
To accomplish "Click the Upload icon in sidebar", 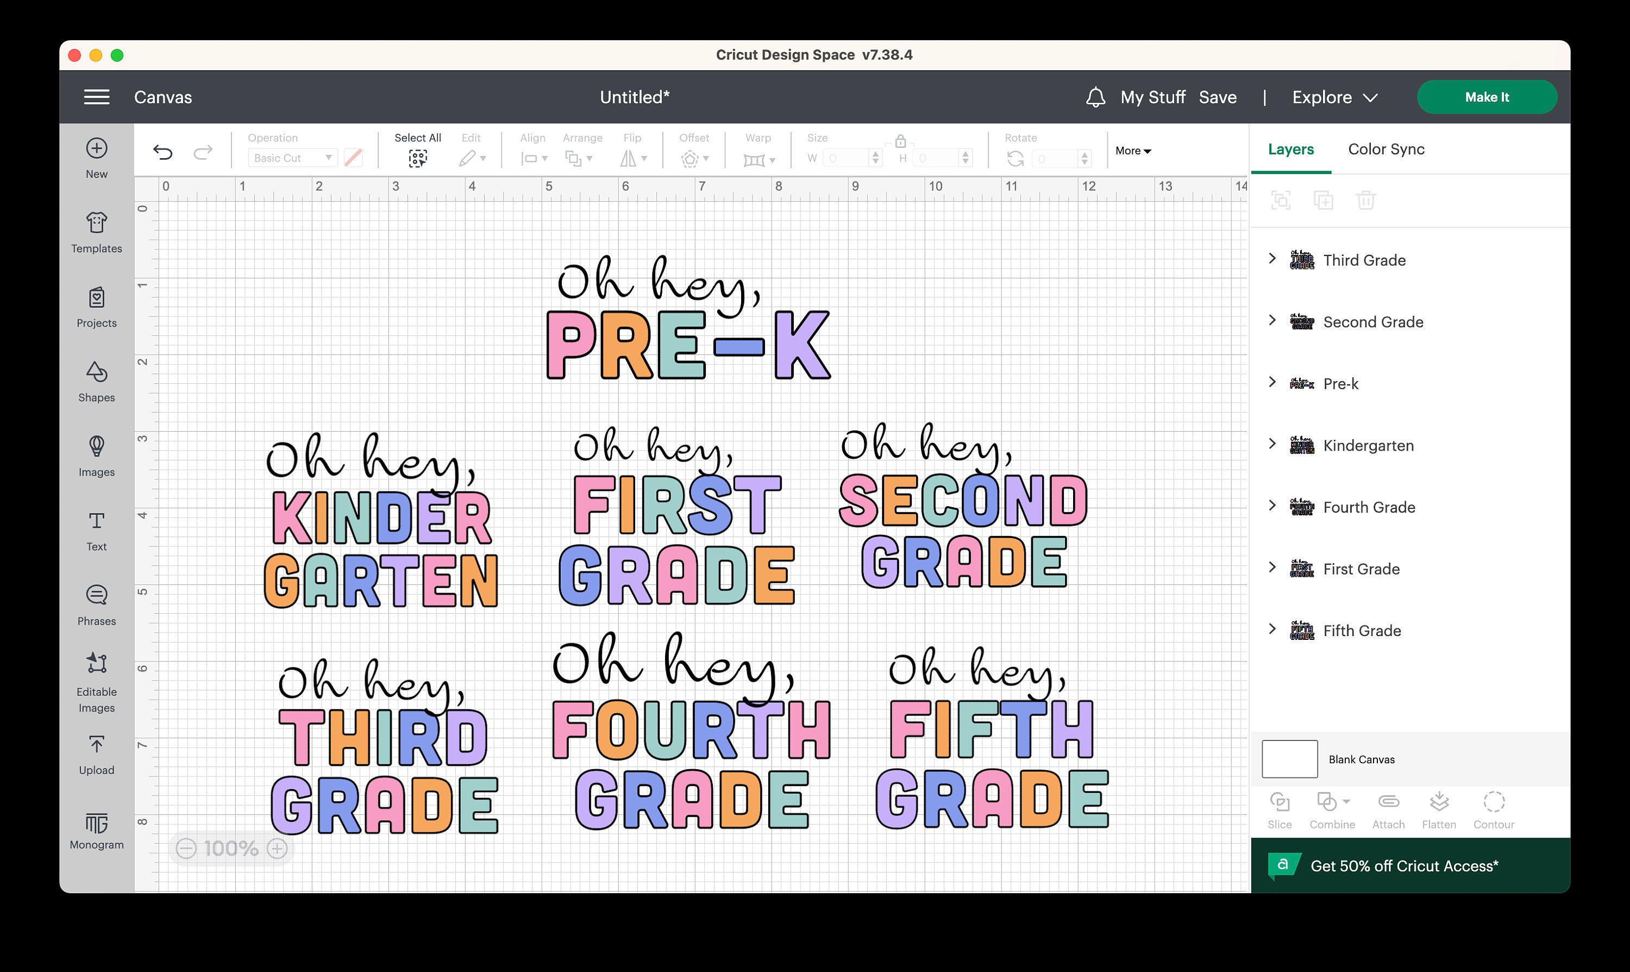I will coord(96,753).
